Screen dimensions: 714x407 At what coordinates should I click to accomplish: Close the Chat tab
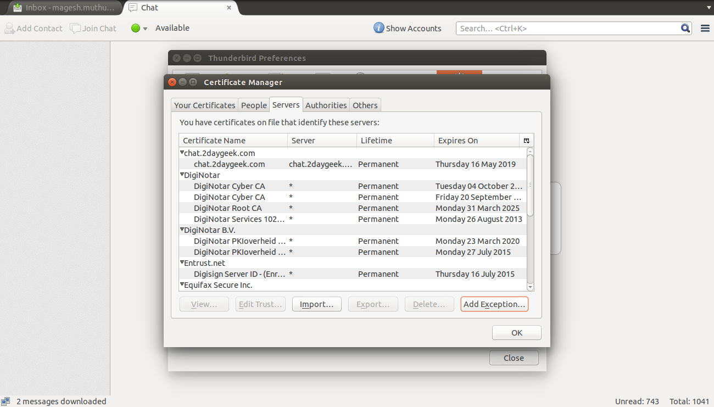tap(229, 8)
